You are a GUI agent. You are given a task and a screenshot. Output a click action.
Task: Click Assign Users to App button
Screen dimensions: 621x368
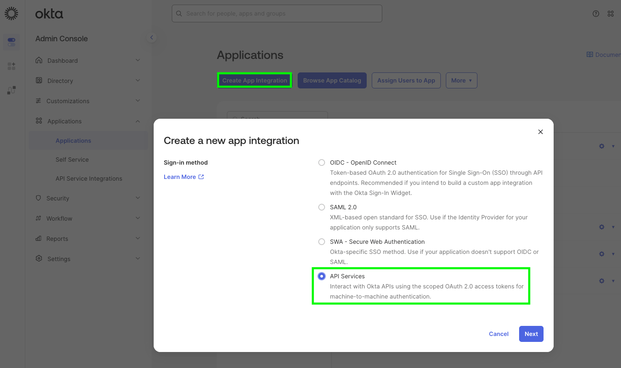coord(406,80)
